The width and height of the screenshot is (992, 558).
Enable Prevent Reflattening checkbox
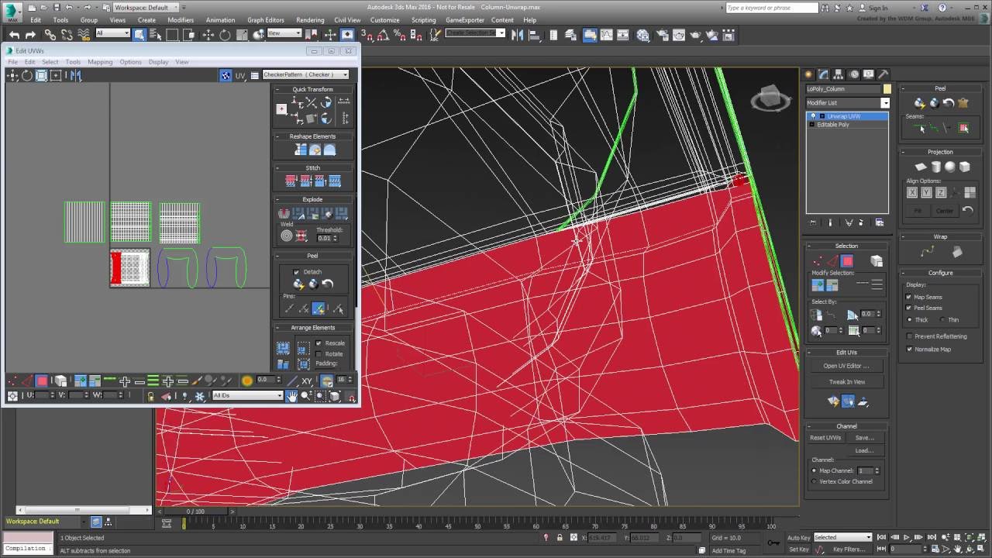910,336
